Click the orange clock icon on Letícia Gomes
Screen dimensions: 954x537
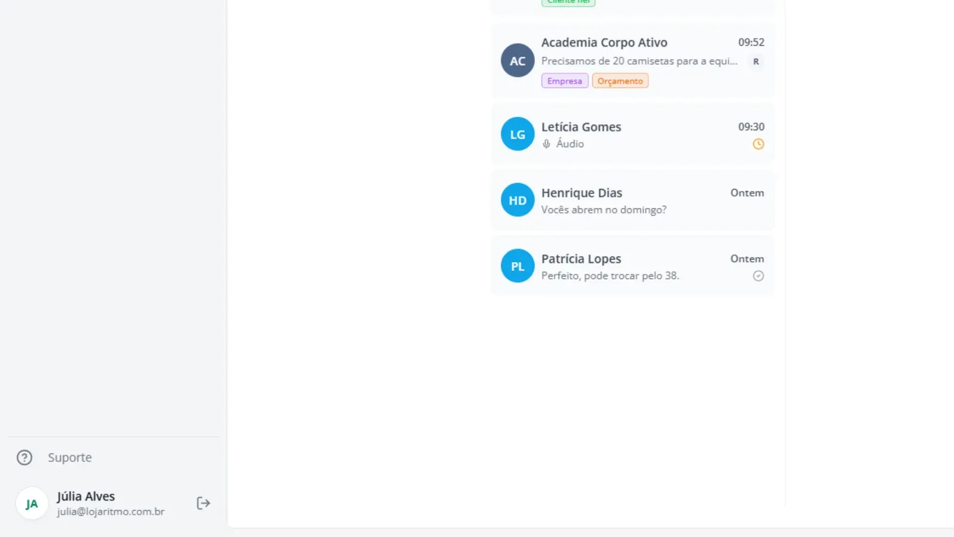coord(758,144)
